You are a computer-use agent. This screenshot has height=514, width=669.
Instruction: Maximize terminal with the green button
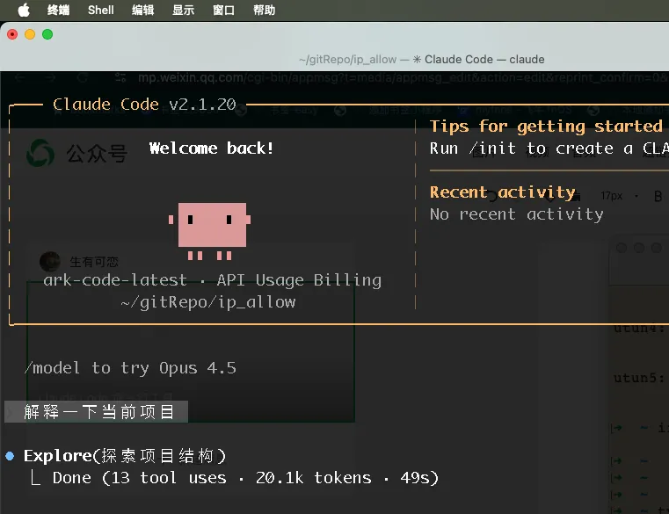[47, 34]
